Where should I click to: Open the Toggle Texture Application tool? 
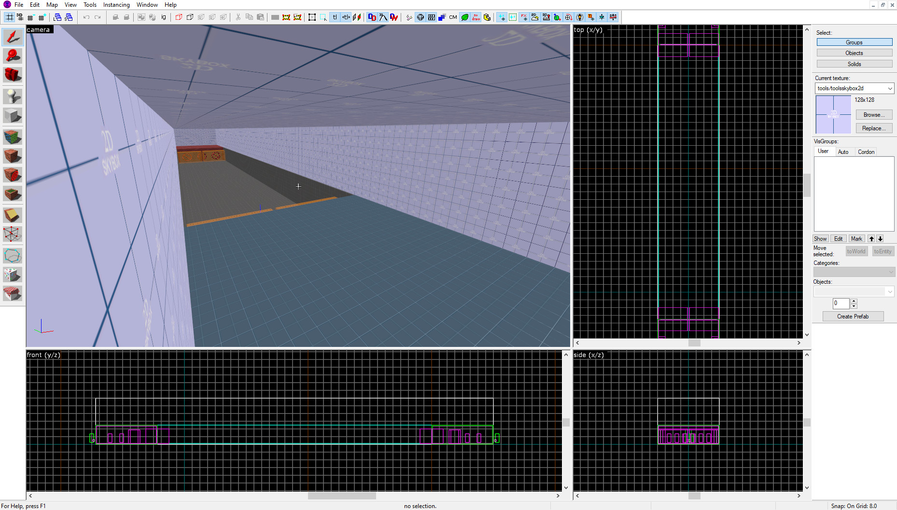[13, 137]
